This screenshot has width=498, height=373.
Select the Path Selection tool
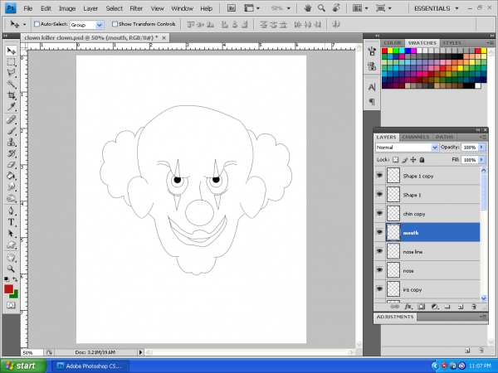tap(11, 234)
